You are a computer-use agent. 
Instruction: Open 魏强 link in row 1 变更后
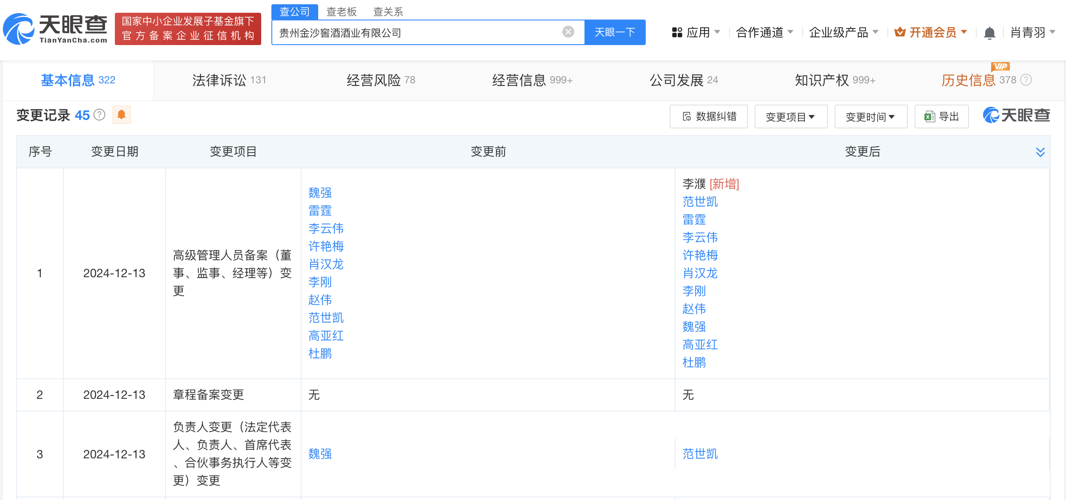tap(694, 327)
